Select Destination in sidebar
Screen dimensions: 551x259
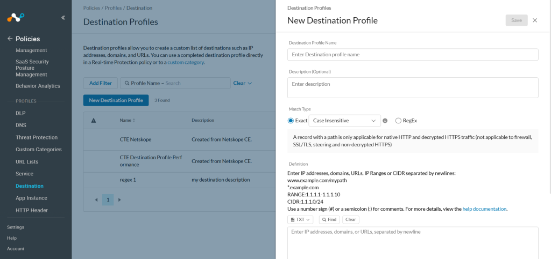(30, 186)
